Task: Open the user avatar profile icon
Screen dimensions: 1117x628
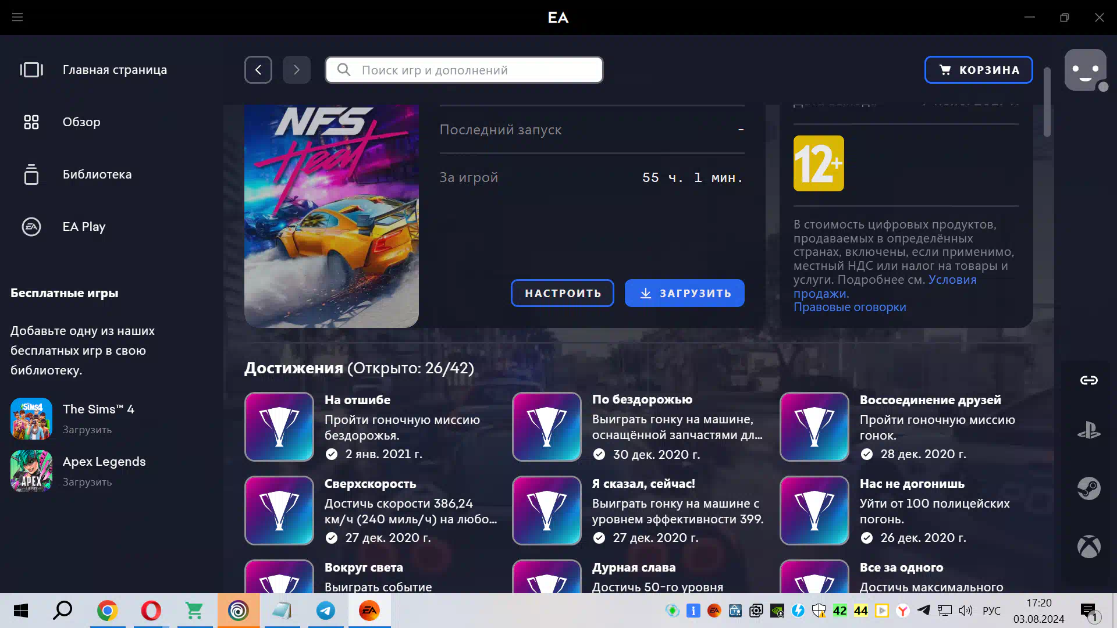Action: point(1085,70)
